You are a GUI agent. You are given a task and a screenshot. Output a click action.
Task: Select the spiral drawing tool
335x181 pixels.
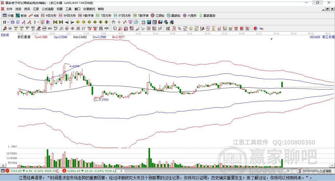coord(33,28)
